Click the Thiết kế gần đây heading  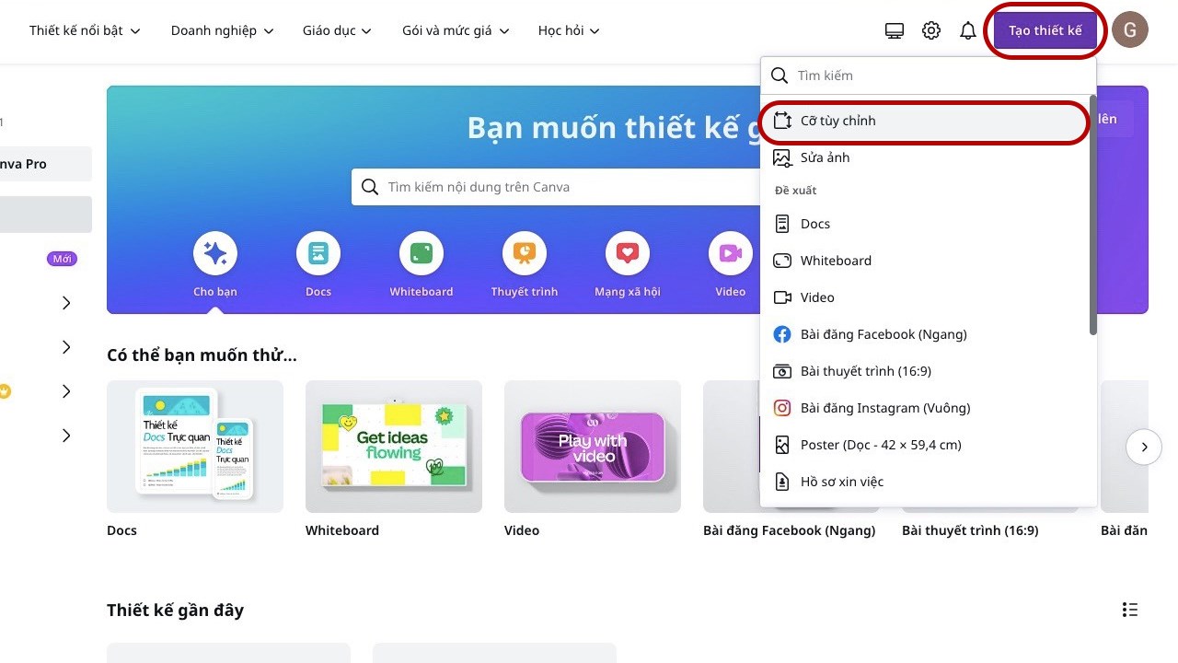click(175, 611)
